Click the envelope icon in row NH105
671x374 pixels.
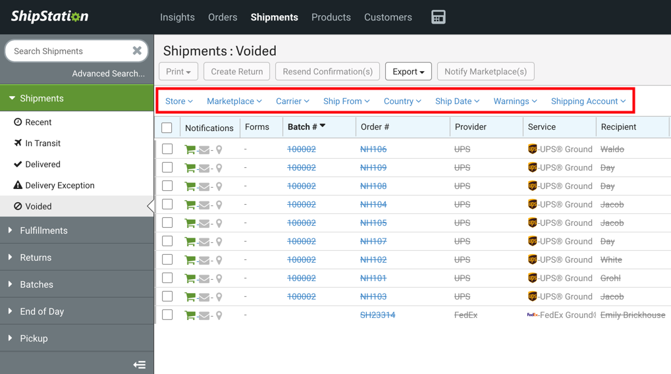tap(204, 223)
